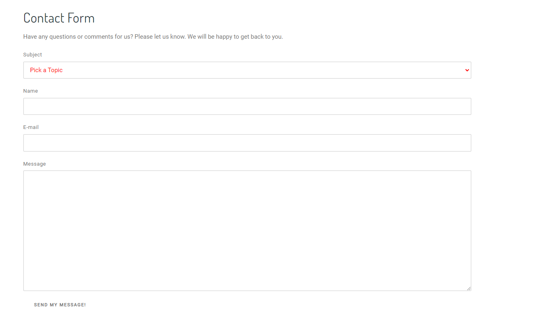Click the Name field label
Screen dimensions: 533x322
(x=30, y=91)
